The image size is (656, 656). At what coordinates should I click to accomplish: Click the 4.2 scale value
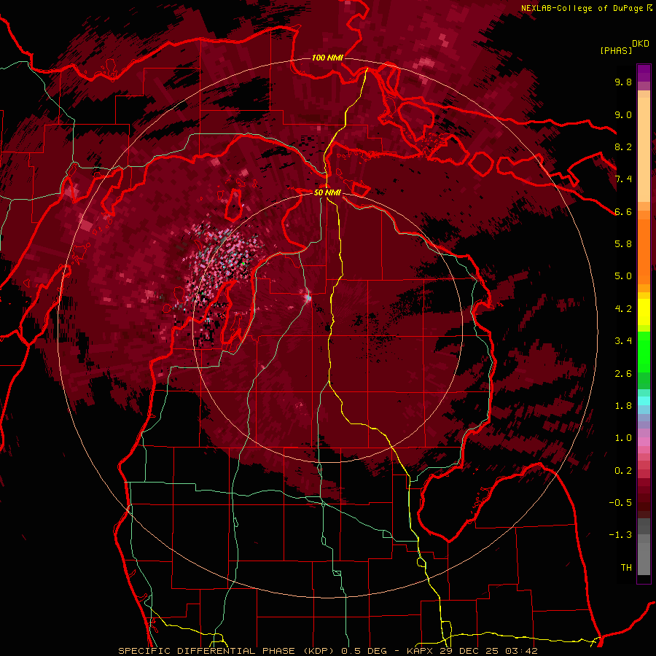tap(623, 309)
